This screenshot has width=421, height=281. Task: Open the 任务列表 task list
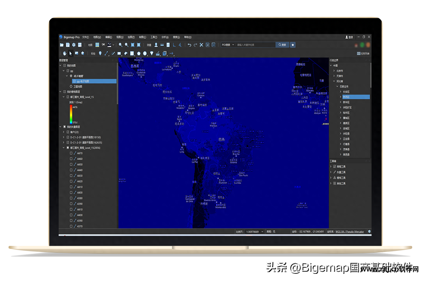coord(363,54)
